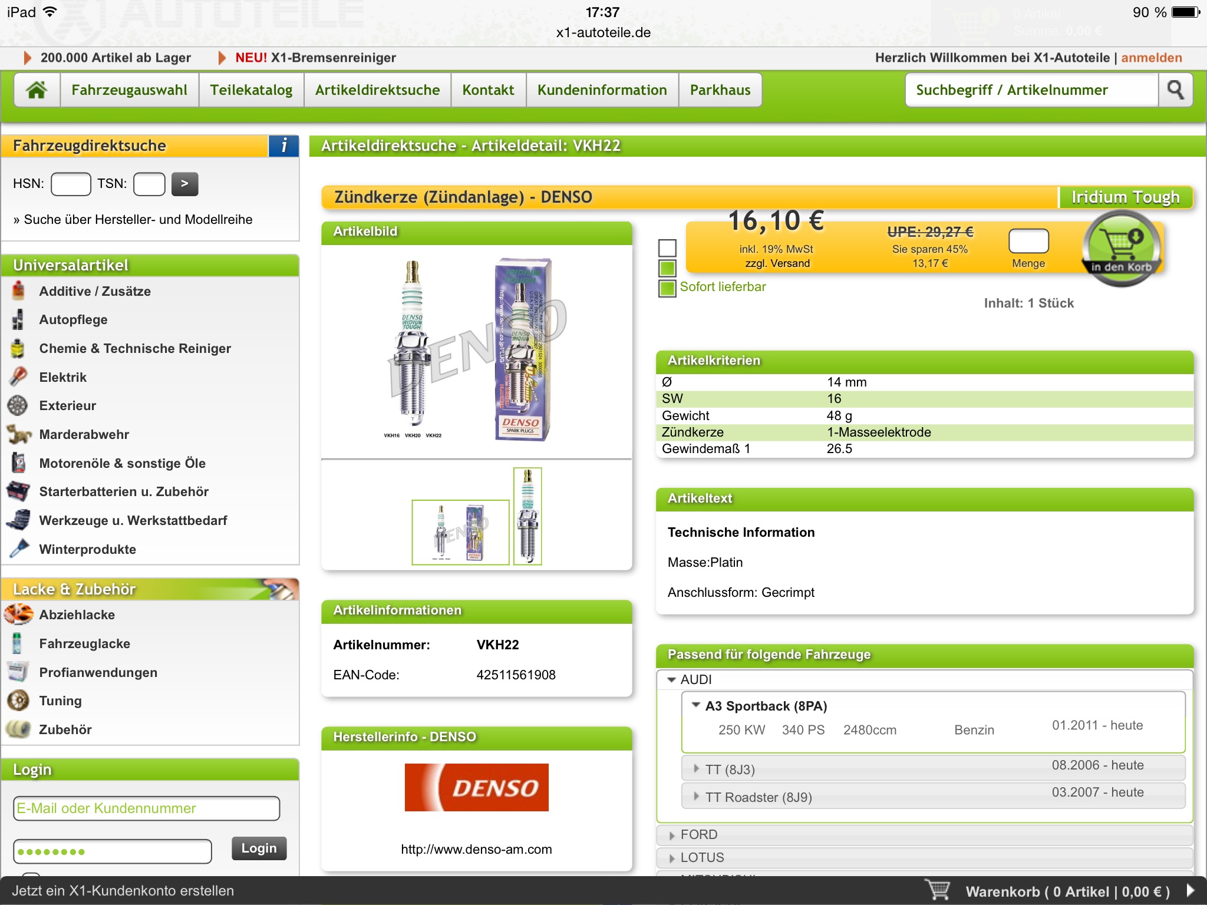The height and width of the screenshot is (905, 1207).
Task: Click the green box beside 'Sofort lieferbar'
Action: click(x=667, y=288)
